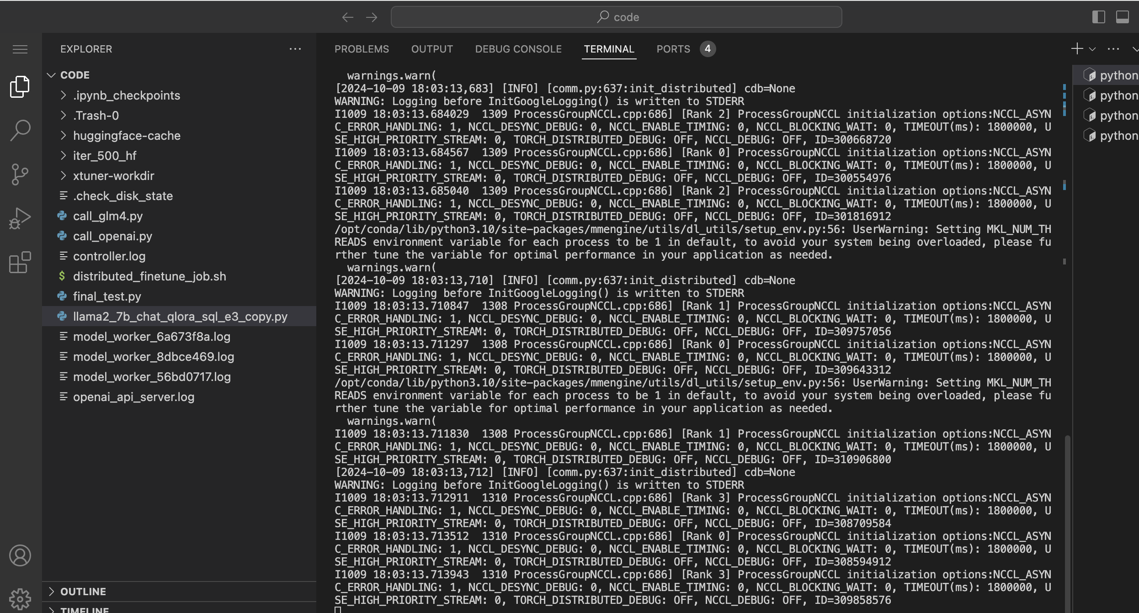1139x613 pixels.
Task: Open the Run and Debug view
Action: point(20,218)
